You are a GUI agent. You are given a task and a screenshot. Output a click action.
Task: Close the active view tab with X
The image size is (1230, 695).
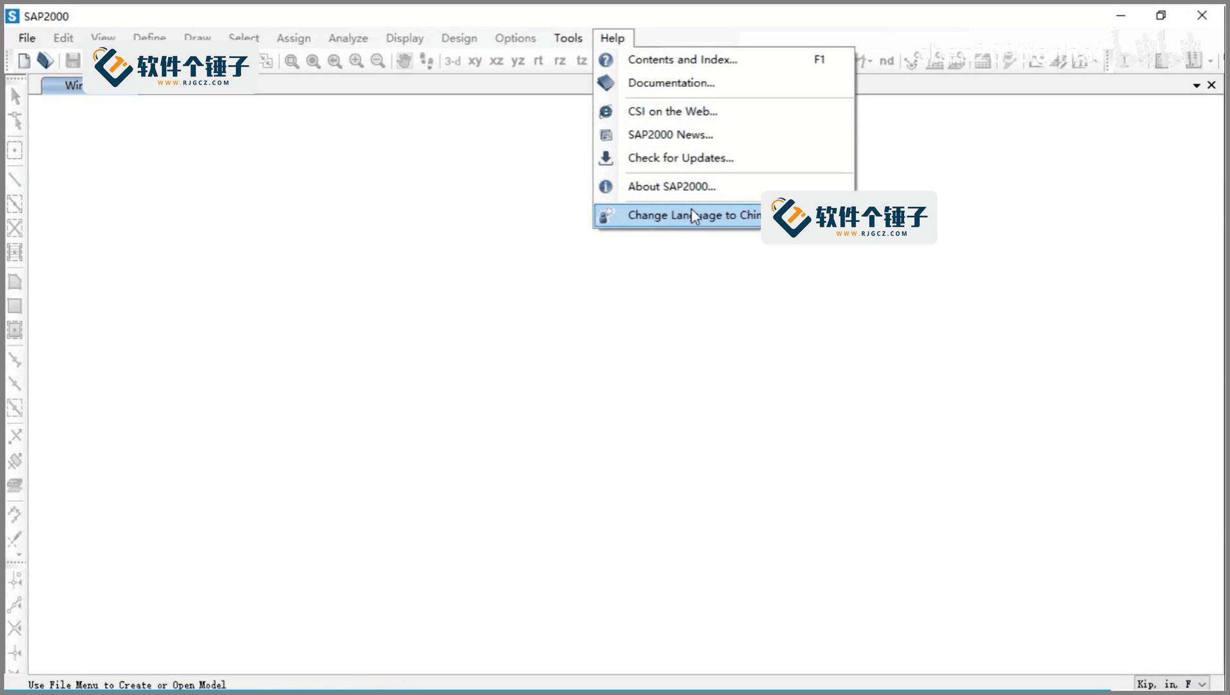1211,85
